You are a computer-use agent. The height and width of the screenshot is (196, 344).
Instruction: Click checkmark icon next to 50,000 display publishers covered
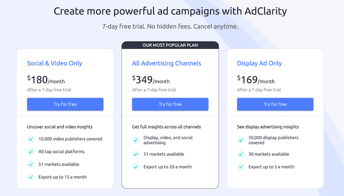coord(241,140)
